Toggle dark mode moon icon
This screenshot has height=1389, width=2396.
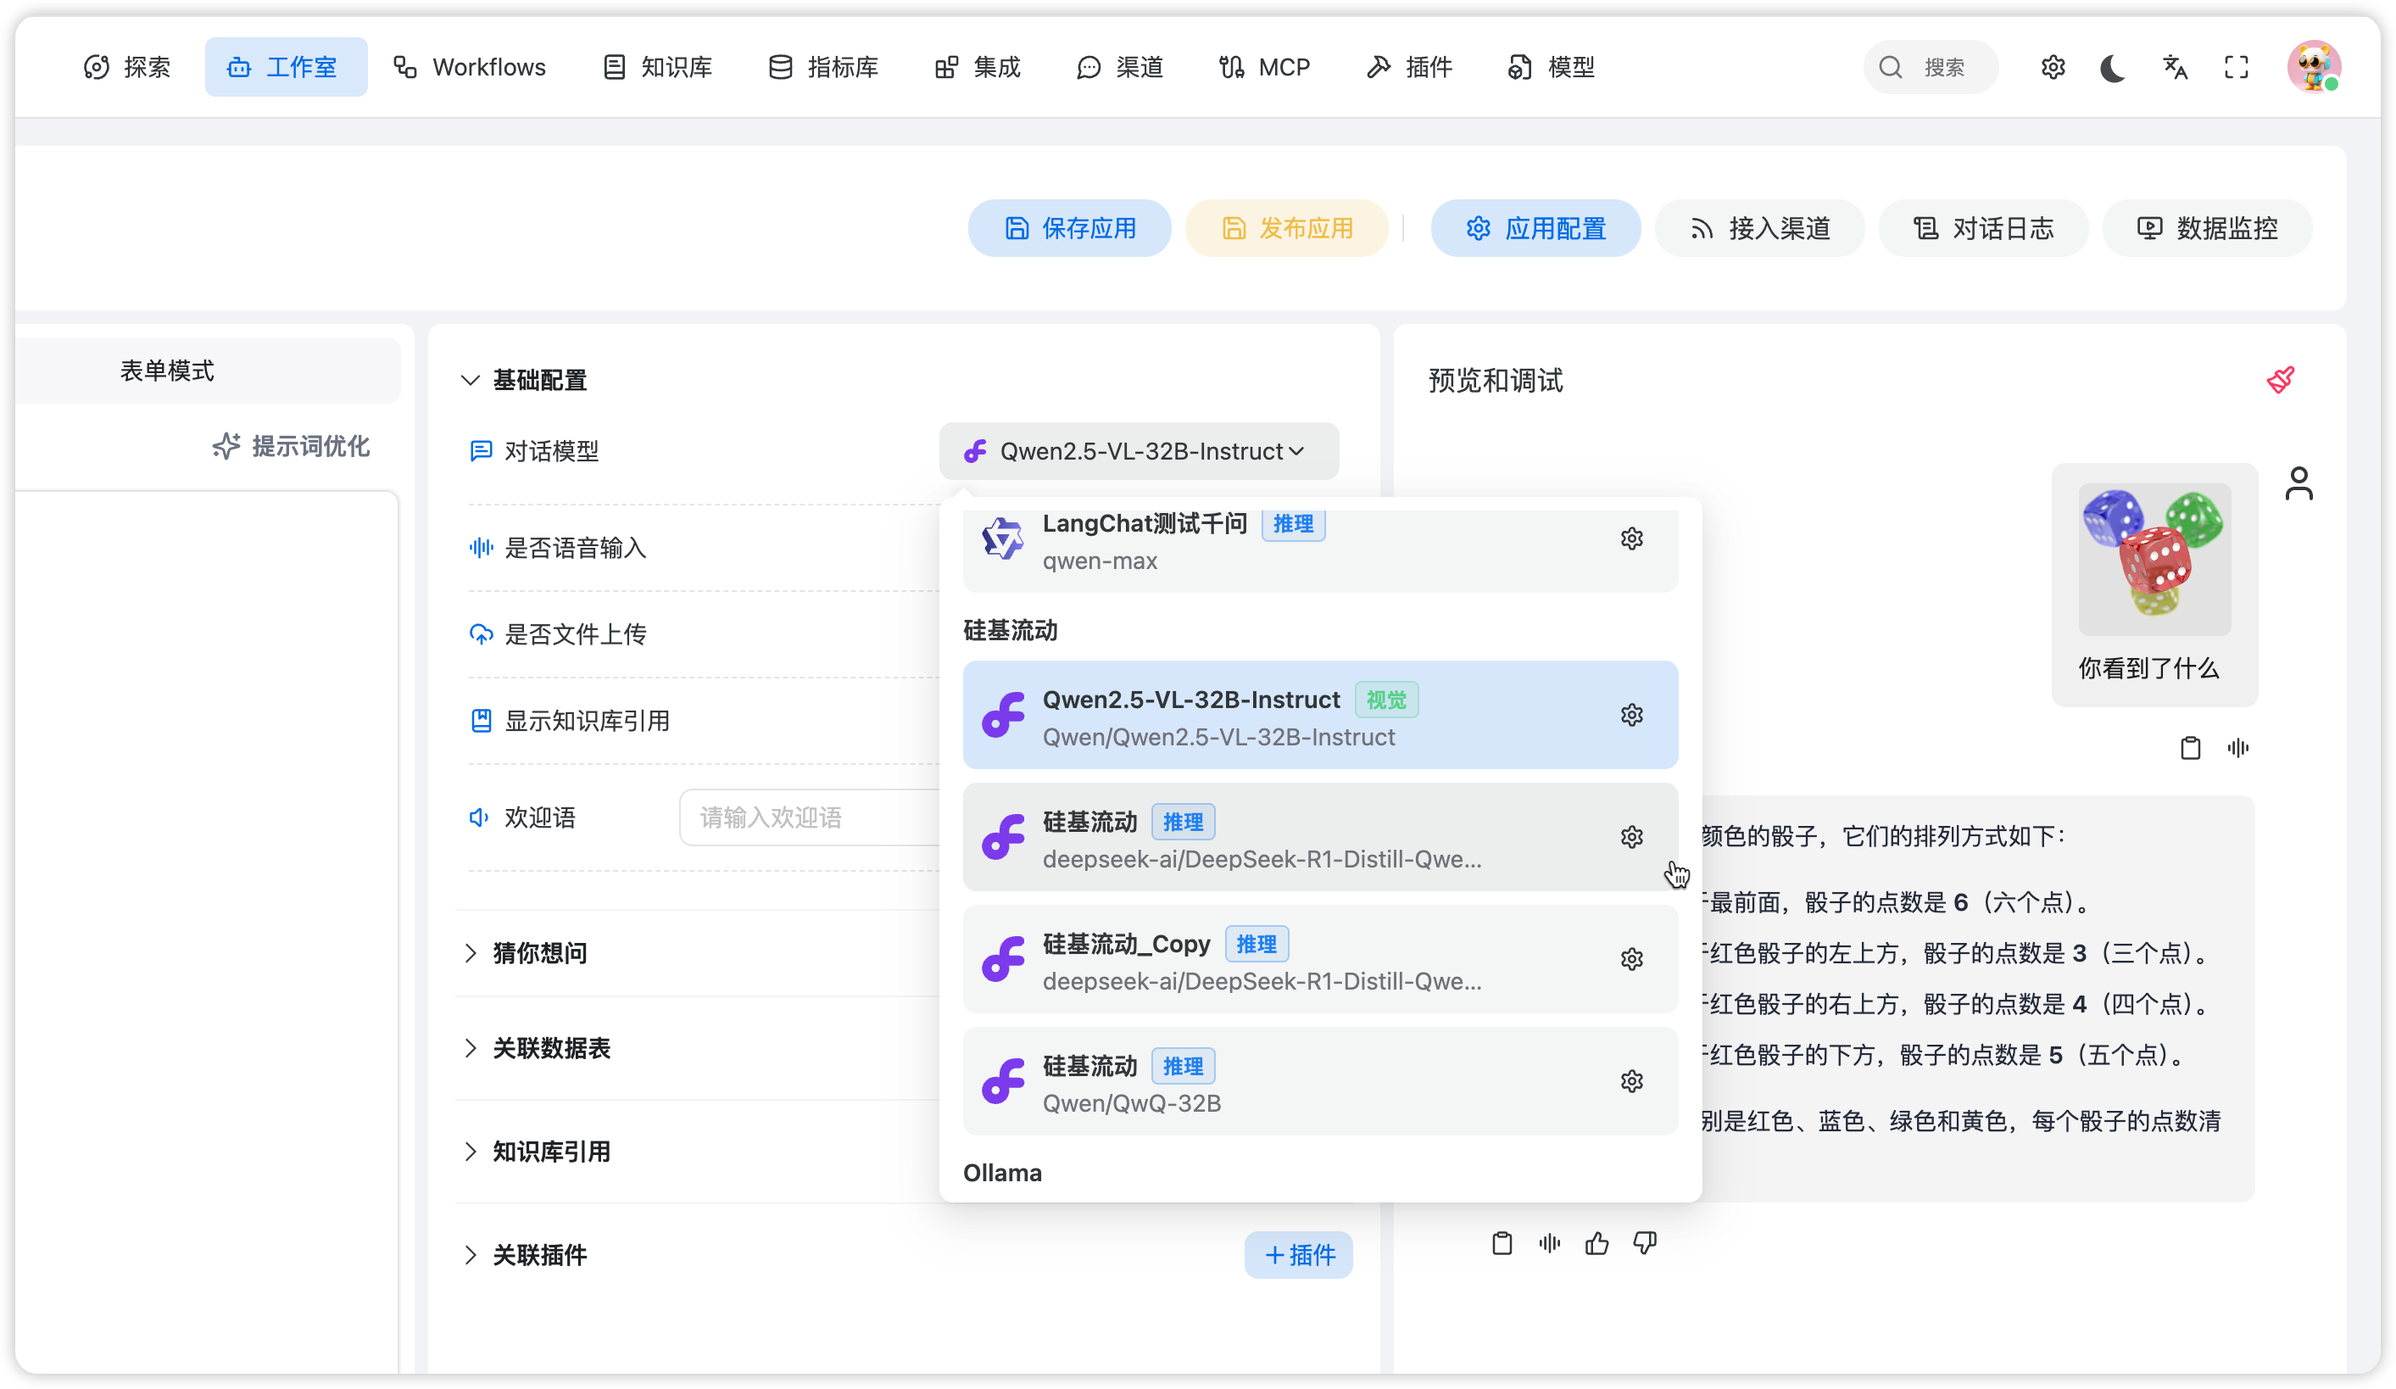[x=2112, y=68]
